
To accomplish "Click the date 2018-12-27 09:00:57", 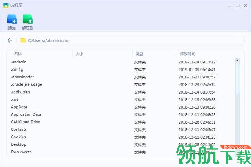I will tap(197, 77).
